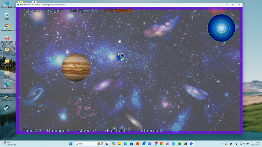The image size is (262, 147).
Task: Open Microsoft Edge from the taskbar
Action: (125, 144)
